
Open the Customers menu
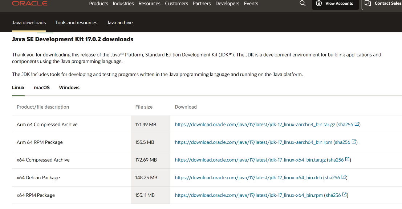[176, 4]
